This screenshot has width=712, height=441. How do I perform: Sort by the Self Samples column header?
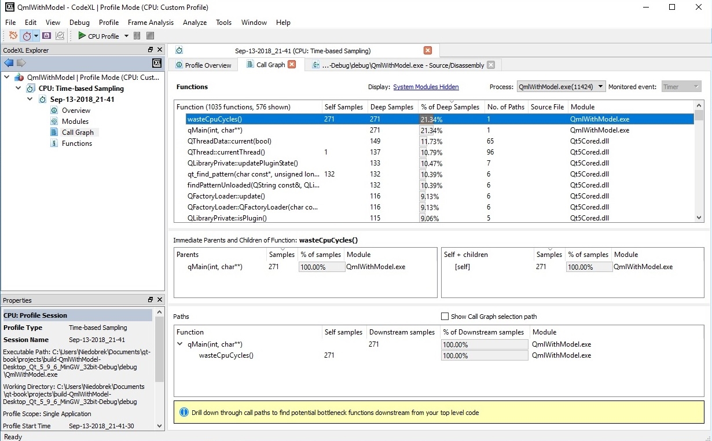[x=343, y=107]
